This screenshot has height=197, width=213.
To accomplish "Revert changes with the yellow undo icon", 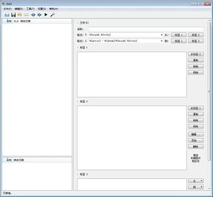I will click(x=20, y=15).
